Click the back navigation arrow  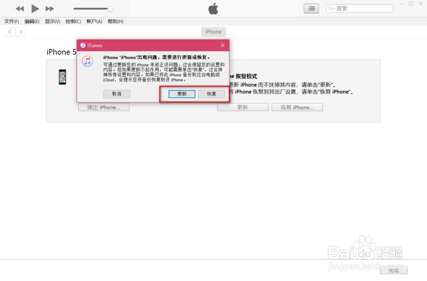[x=9, y=31]
